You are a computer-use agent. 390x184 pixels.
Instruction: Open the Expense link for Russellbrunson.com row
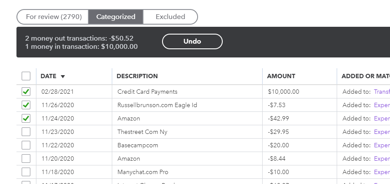click(x=382, y=105)
